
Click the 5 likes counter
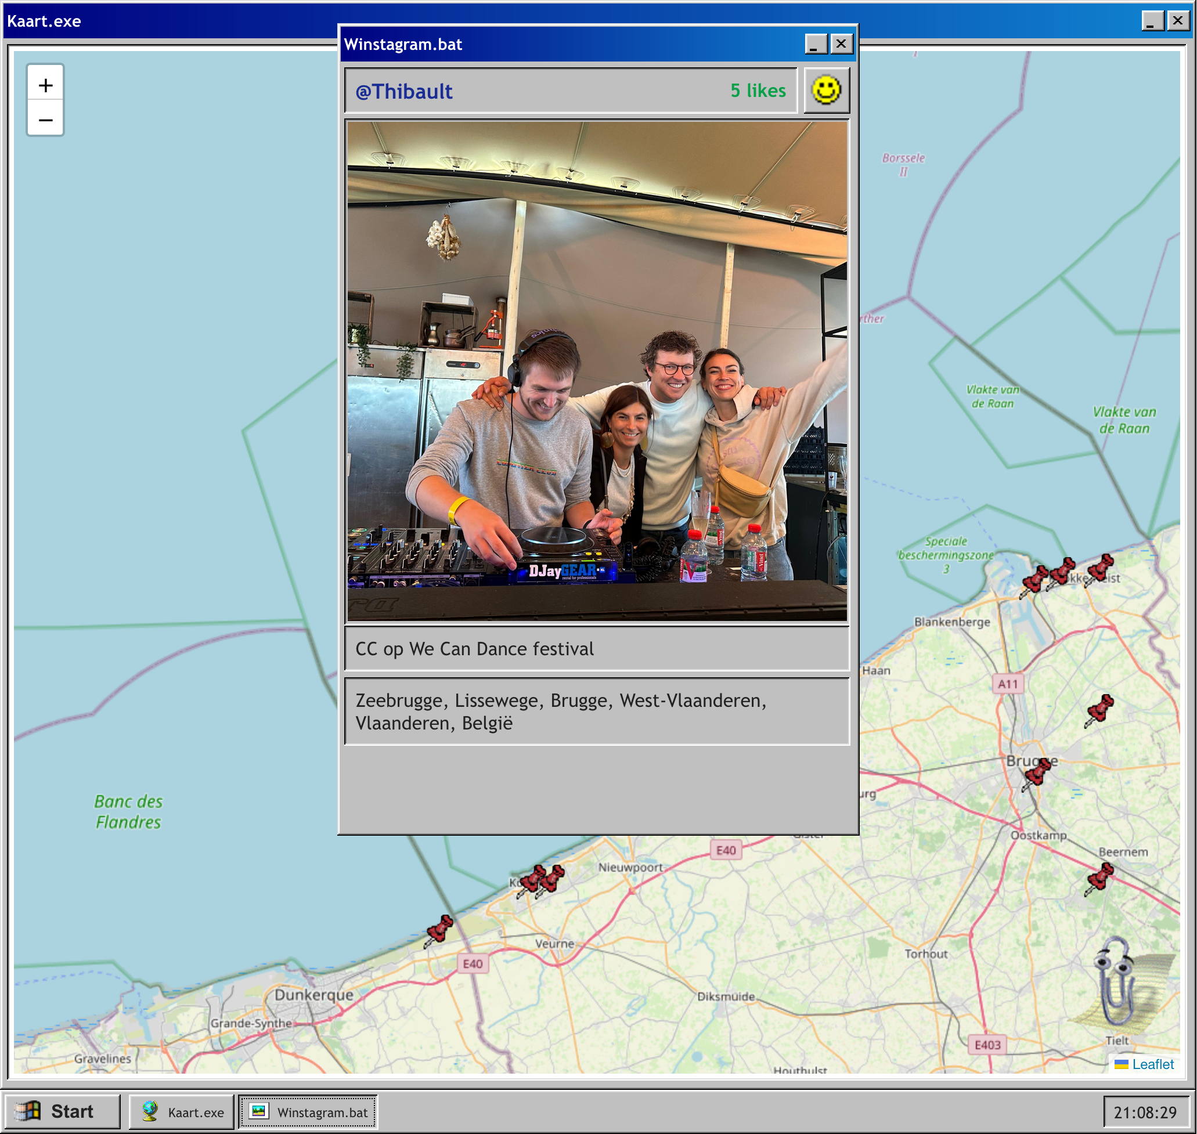tap(758, 91)
